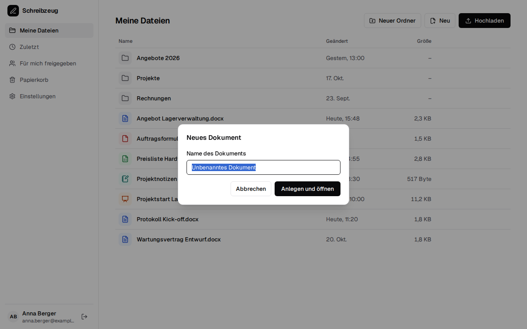Click the folder icon for Angebote 2026
The width and height of the screenshot is (527, 329).
[x=125, y=58]
